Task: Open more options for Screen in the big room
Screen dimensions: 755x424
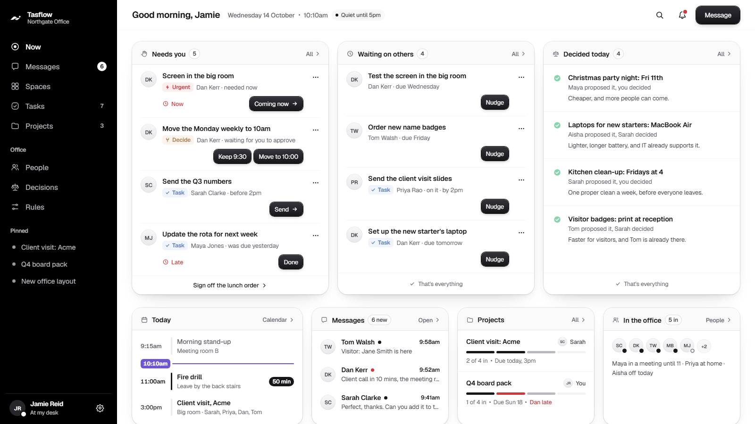Action: (x=316, y=77)
